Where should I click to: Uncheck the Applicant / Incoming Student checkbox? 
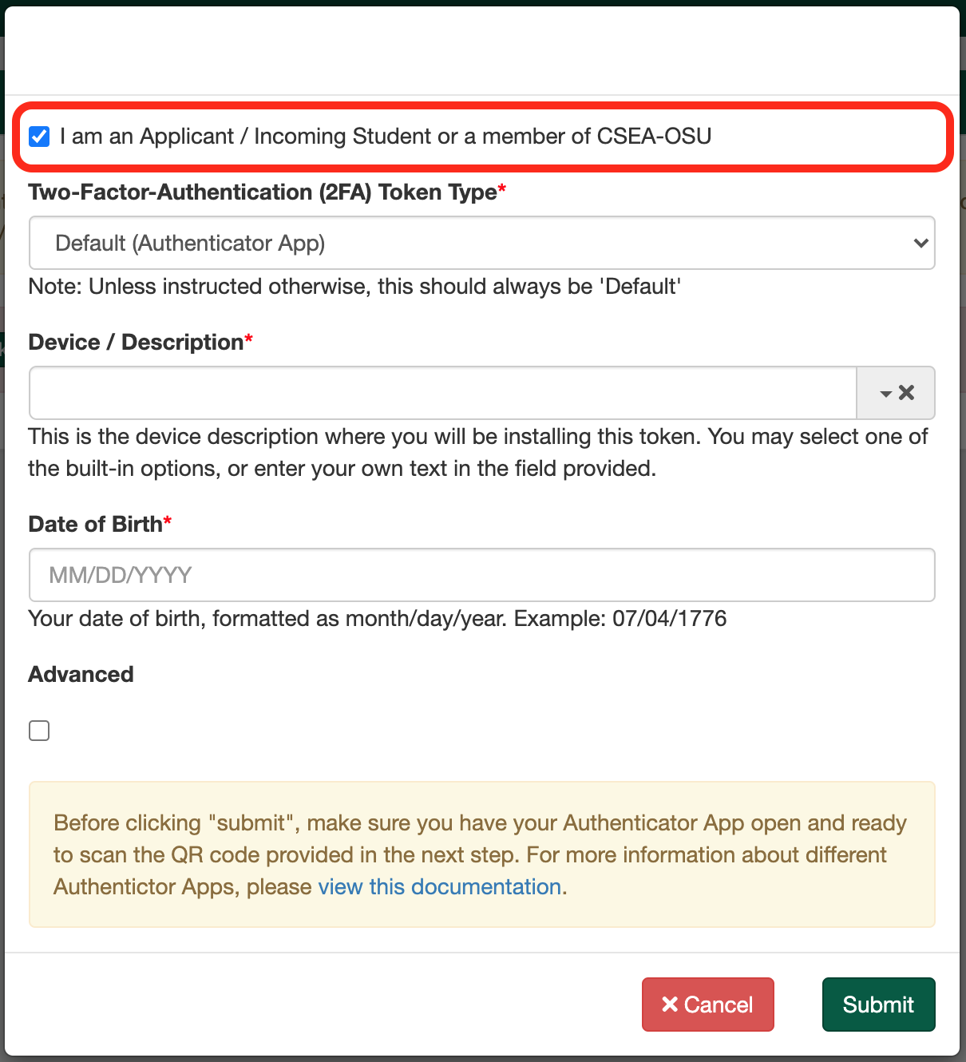39,137
